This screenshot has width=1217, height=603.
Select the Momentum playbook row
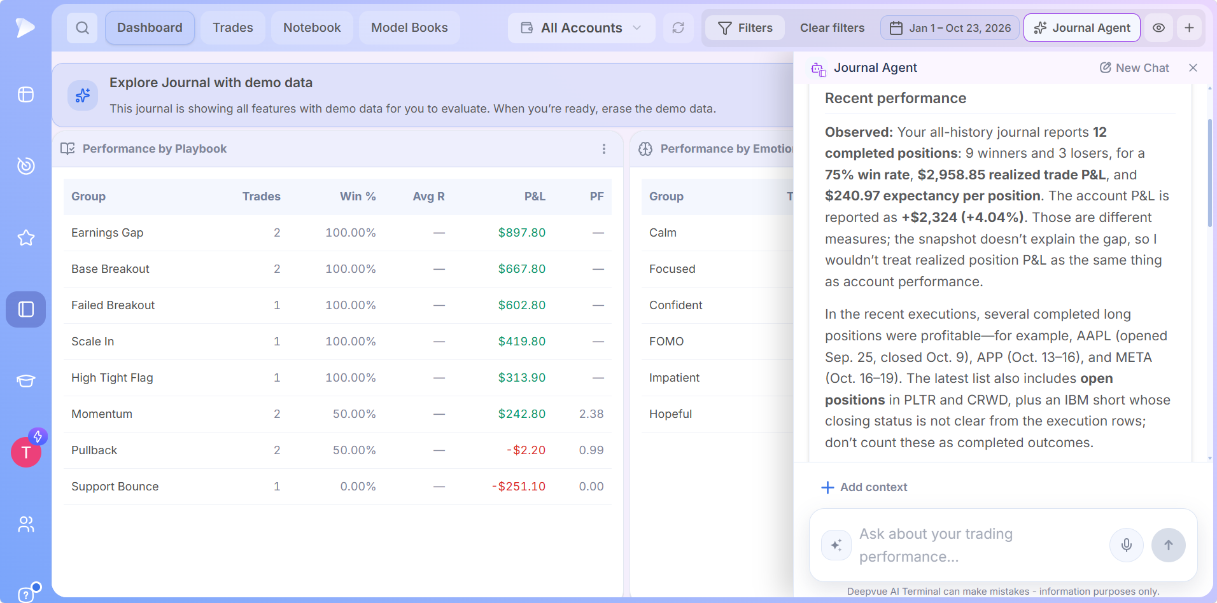click(x=337, y=414)
